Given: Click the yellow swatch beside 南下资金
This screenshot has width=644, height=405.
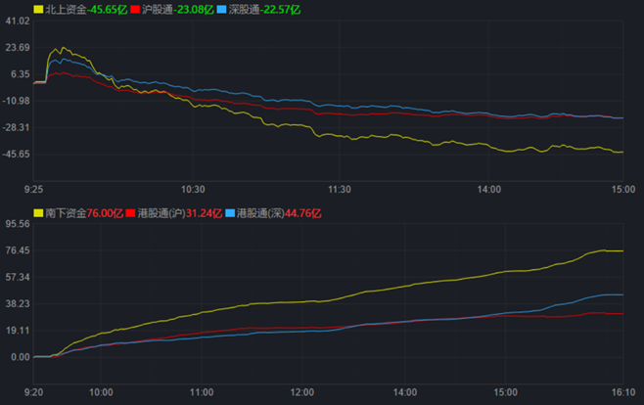Looking at the screenshot, I should [38, 212].
